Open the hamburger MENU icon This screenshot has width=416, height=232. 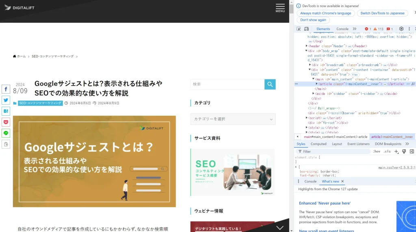pyautogui.click(x=280, y=8)
